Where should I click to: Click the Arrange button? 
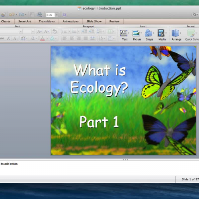tap(176, 35)
